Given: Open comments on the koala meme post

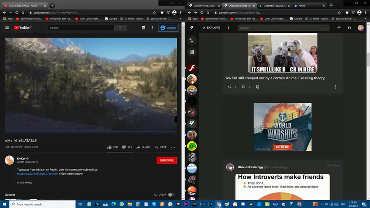Looking at the screenshot, I should pos(243,87).
